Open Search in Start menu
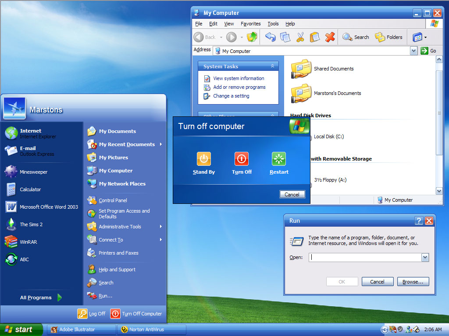This screenshot has width=449, height=336. pos(100,283)
